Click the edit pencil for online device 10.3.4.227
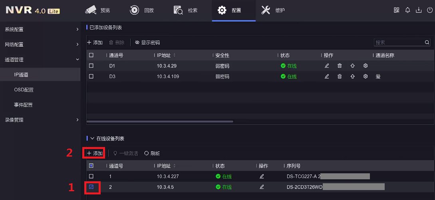The height and width of the screenshot is (200, 435). pos(262,176)
